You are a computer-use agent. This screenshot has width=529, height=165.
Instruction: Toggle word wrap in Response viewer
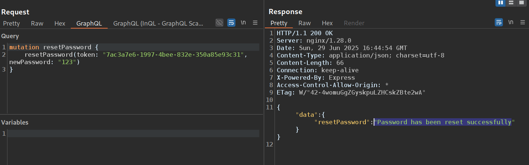[498, 22]
